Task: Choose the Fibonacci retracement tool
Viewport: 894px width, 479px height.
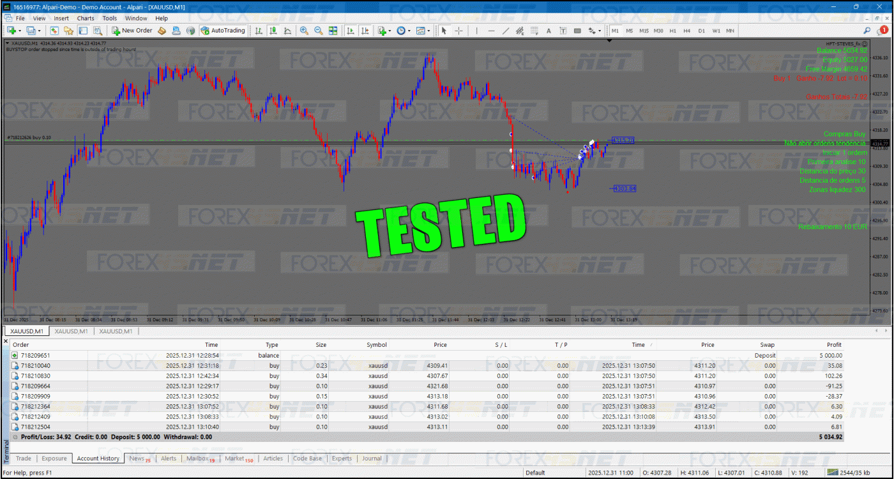Action: point(534,30)
